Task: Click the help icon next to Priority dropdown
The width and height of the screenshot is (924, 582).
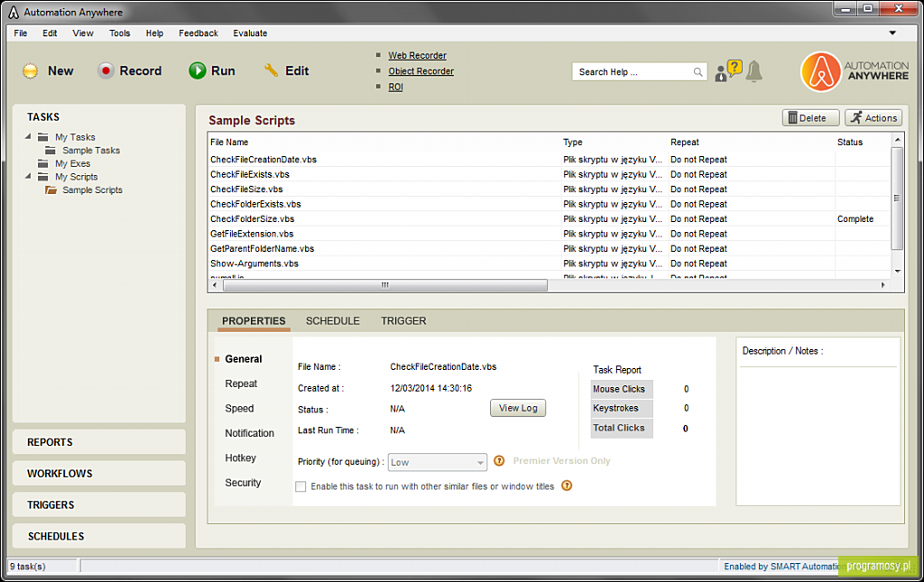Action: point(499,461)
